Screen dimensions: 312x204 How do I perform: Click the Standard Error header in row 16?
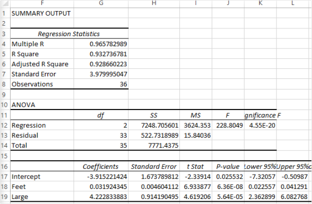click(x=154, y=166)
